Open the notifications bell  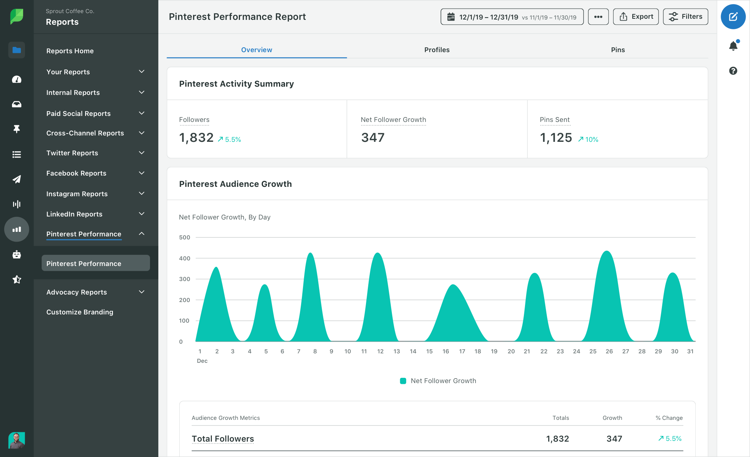[733, 46]
